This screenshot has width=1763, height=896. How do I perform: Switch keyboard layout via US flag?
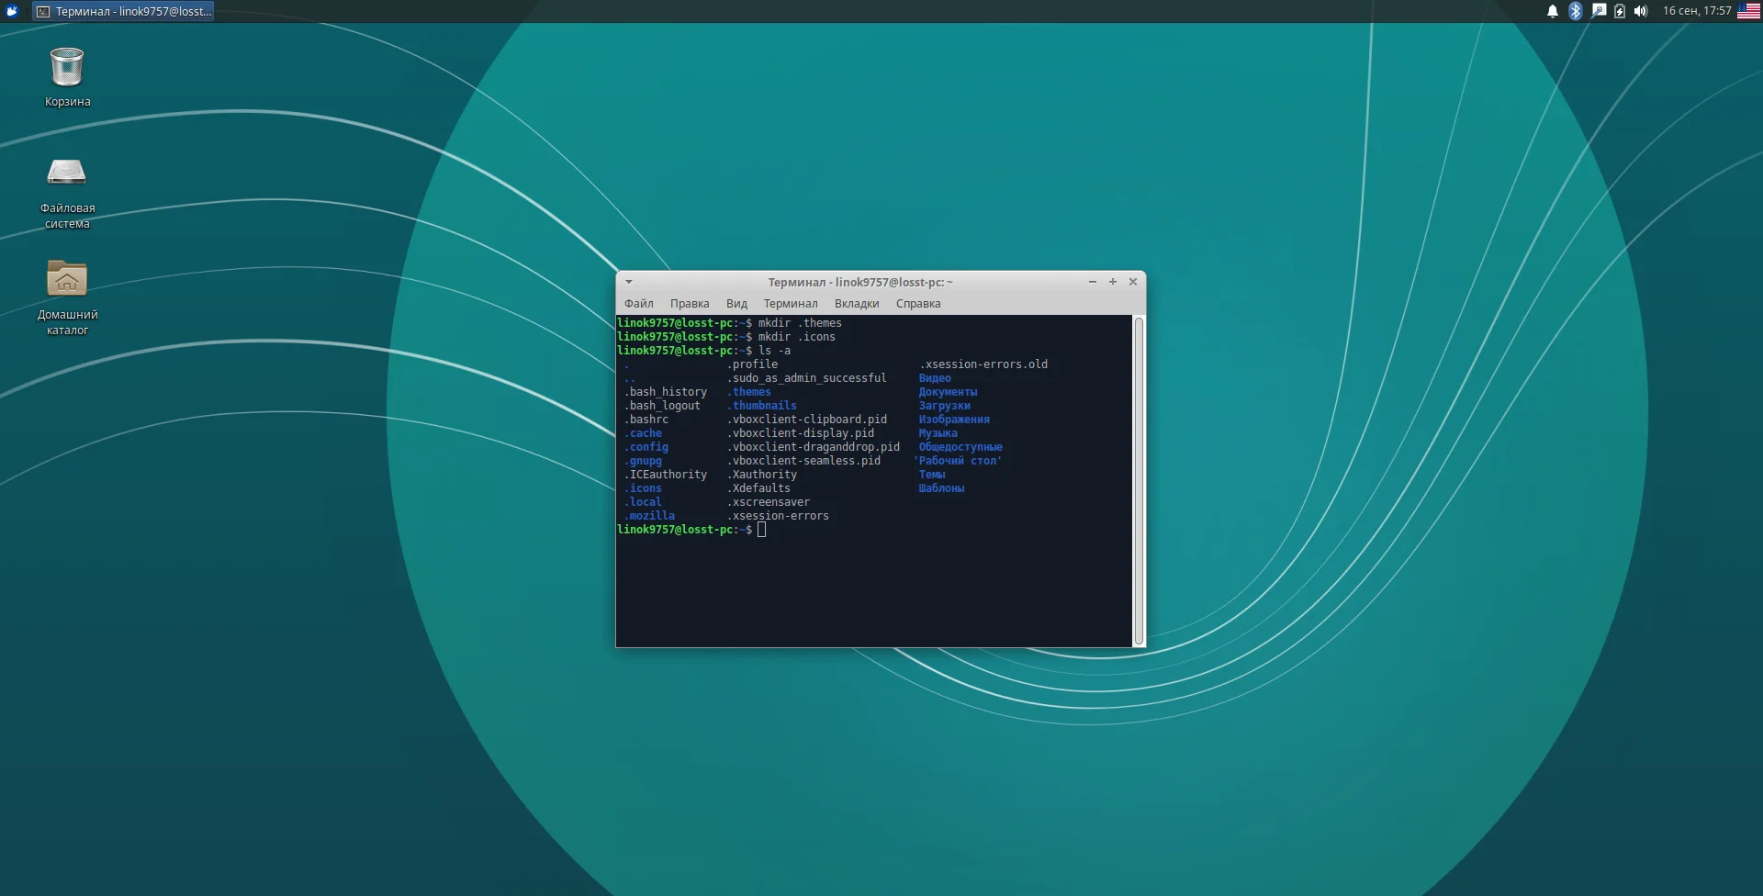(x=1748, y=11)
